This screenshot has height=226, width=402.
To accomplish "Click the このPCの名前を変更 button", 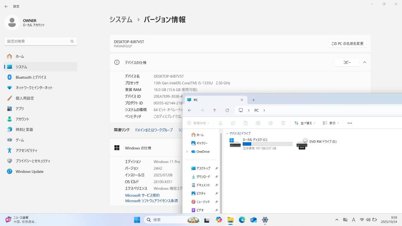I will coord(347,44).
